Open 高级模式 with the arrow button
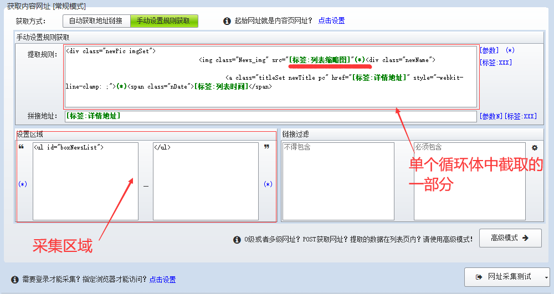 (509, 238)
